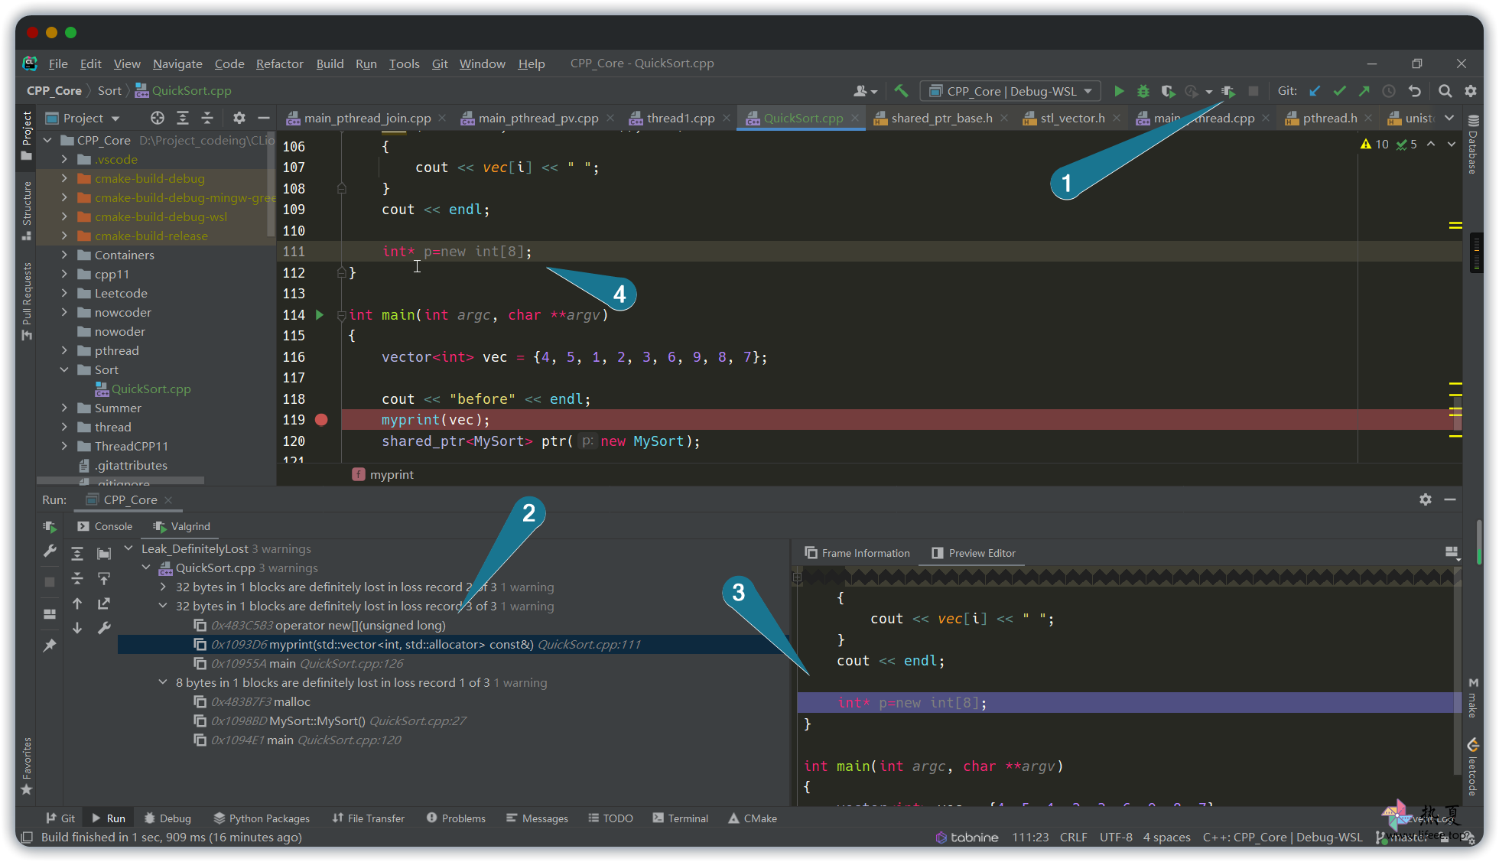Screen dimensions: 1499x862
Task: Open CPP_Core | Debug-WSL configuration dropdown
Action: tap(1010, 91)
